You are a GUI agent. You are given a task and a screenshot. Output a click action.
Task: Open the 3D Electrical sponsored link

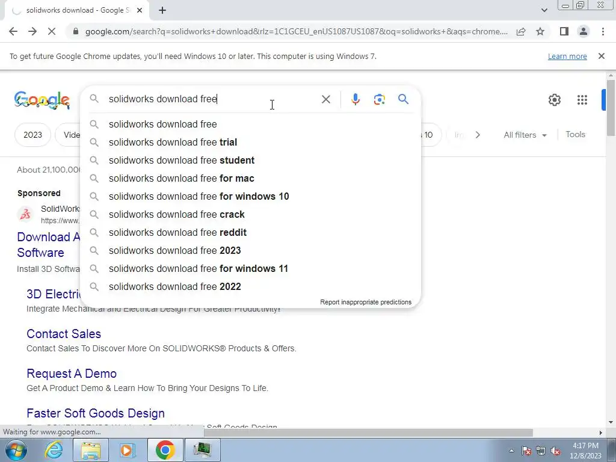[x=54, y=294]
